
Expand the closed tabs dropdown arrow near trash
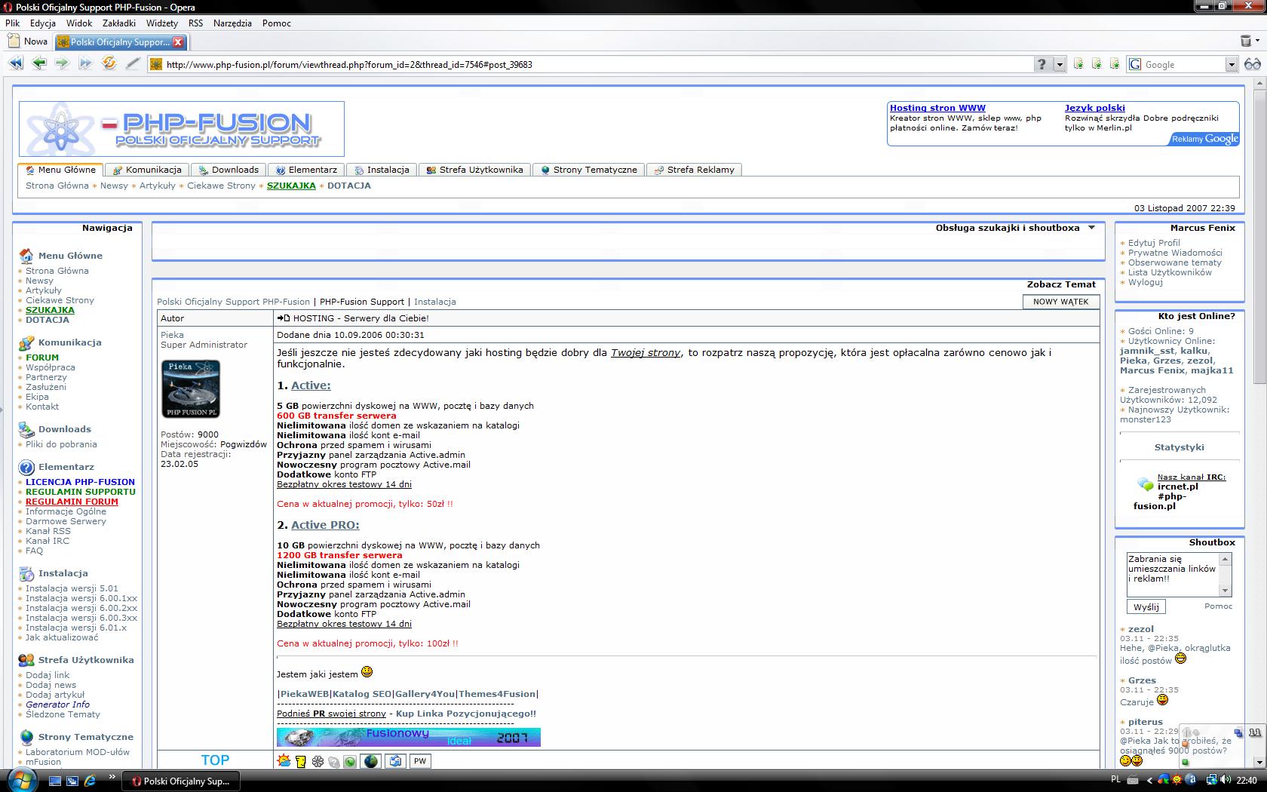pyautogui.click(x=1259, y=41)
